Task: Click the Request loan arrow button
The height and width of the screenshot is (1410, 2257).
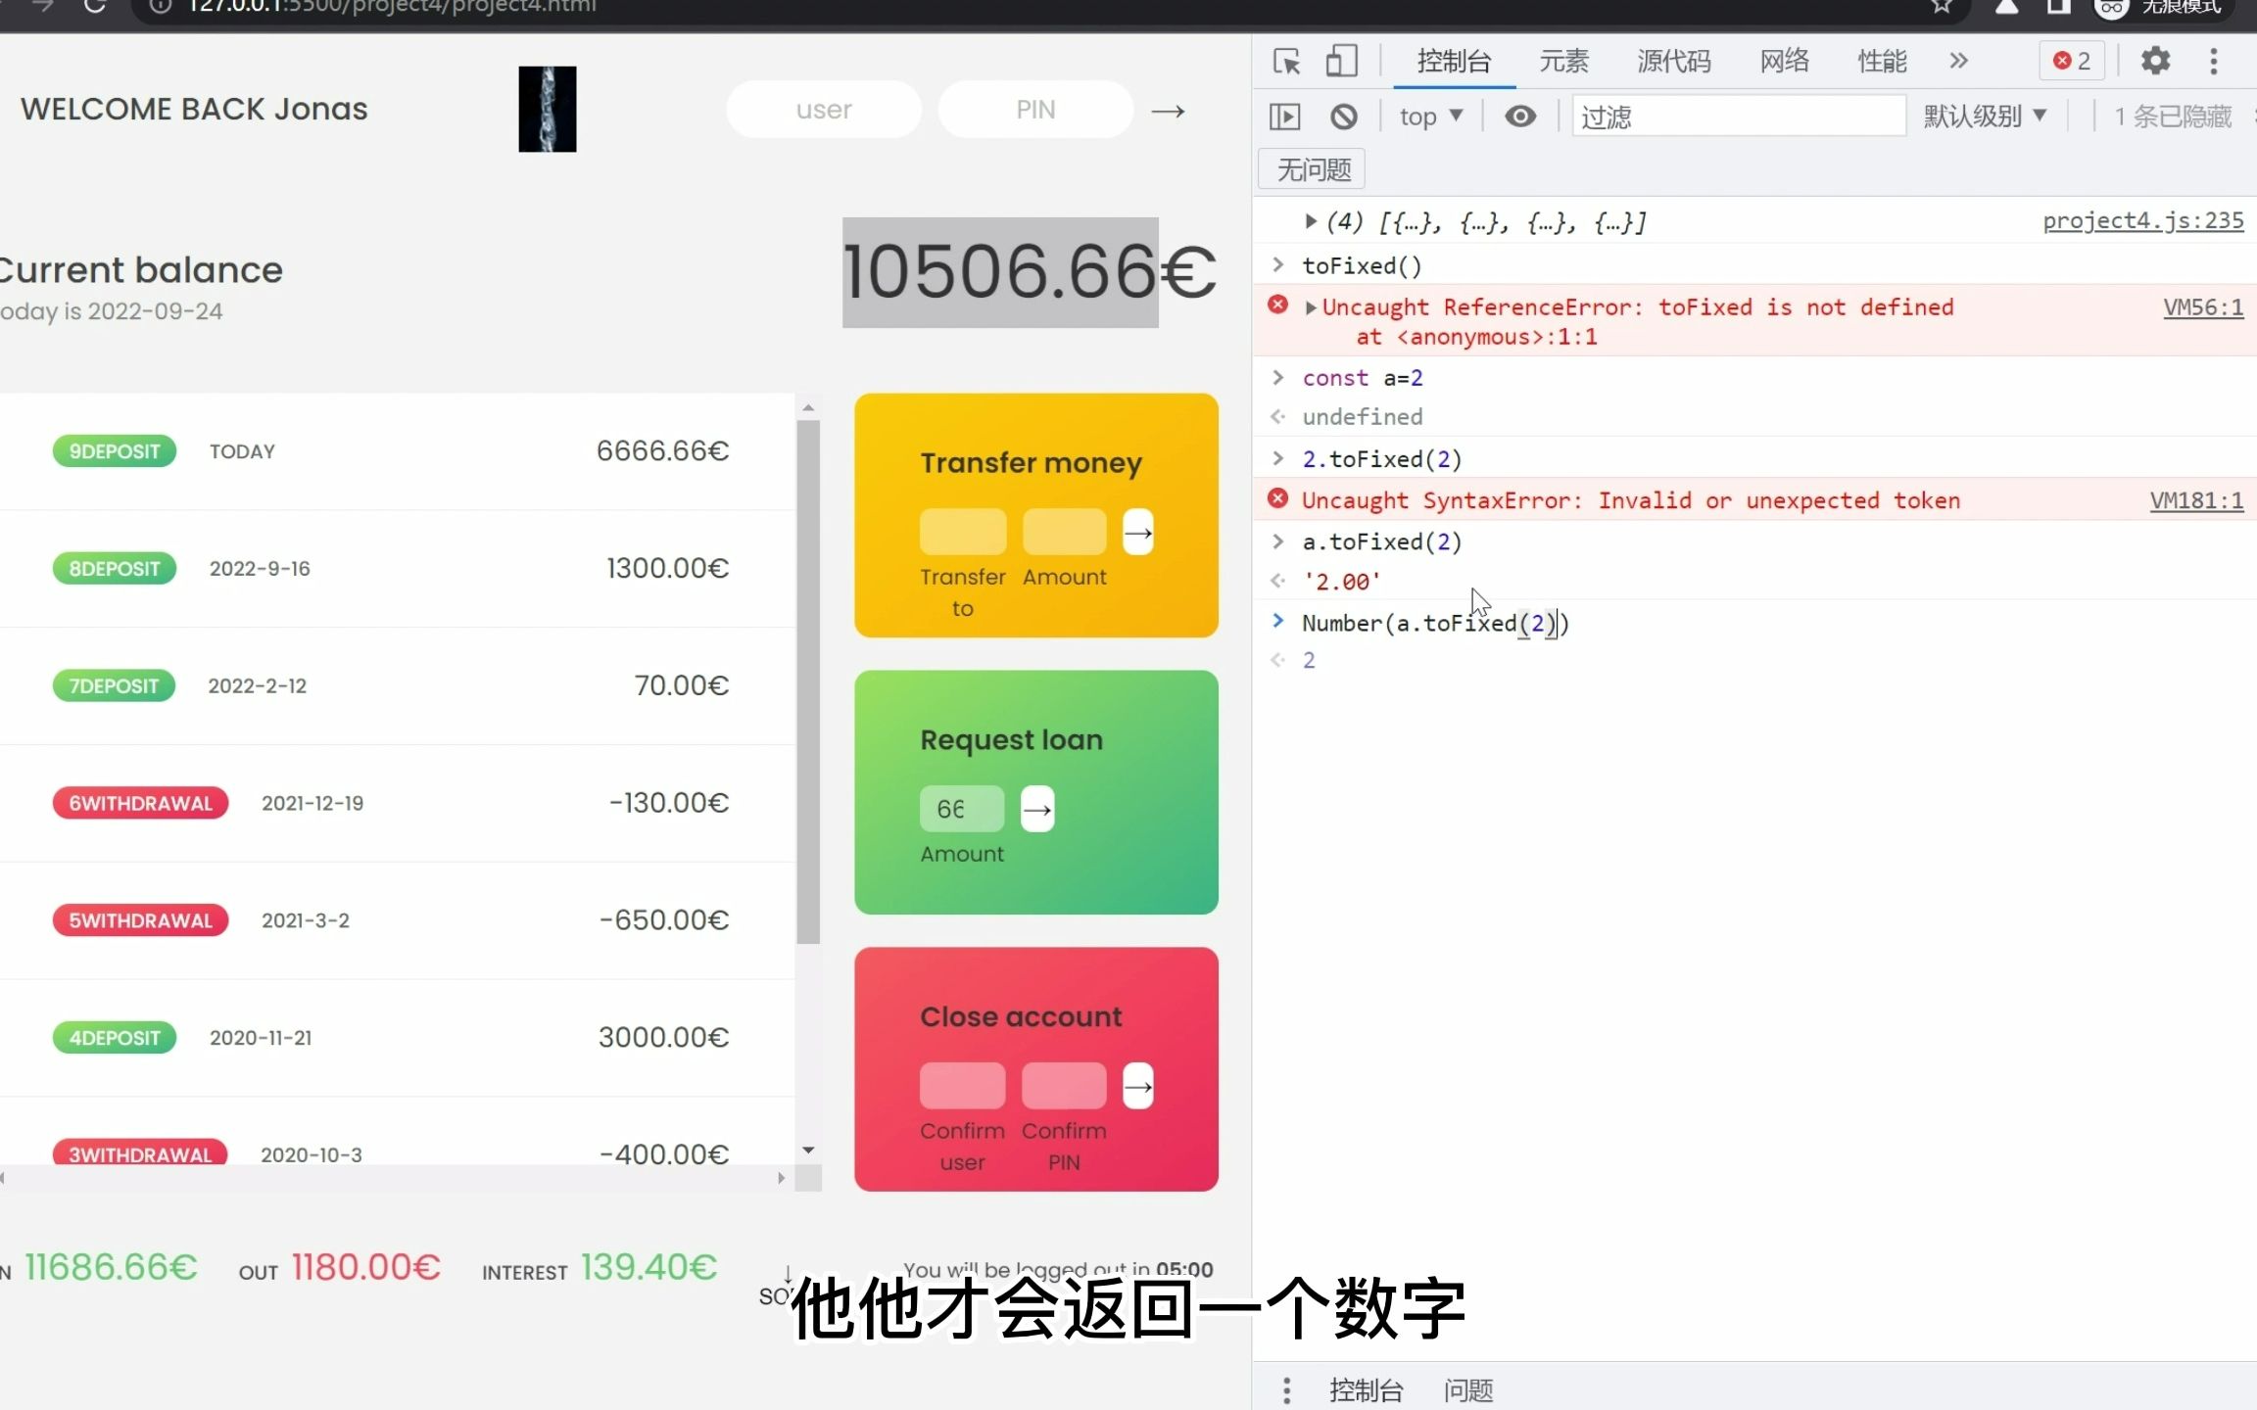Action: point(1036,808)
